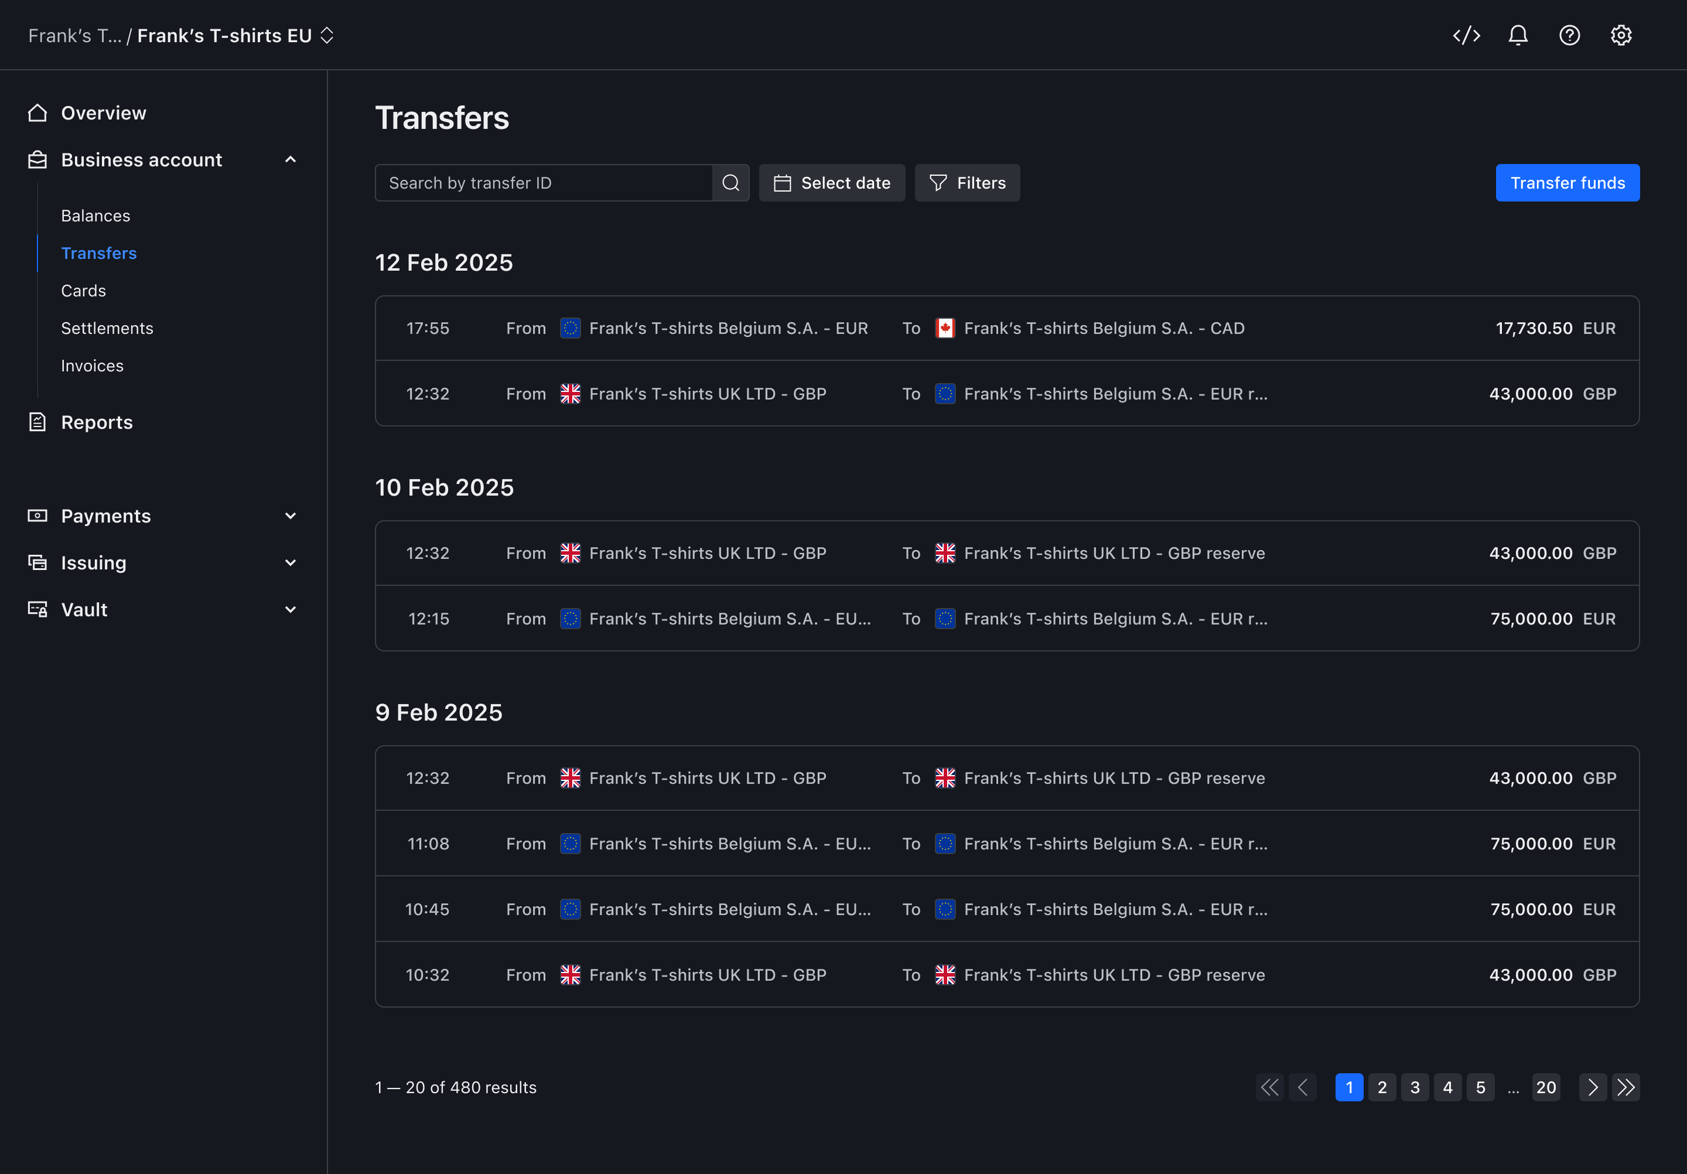The image size is (1687, 1174).
Task: Click calendar icon in Select date
Action: coord(783,183)
